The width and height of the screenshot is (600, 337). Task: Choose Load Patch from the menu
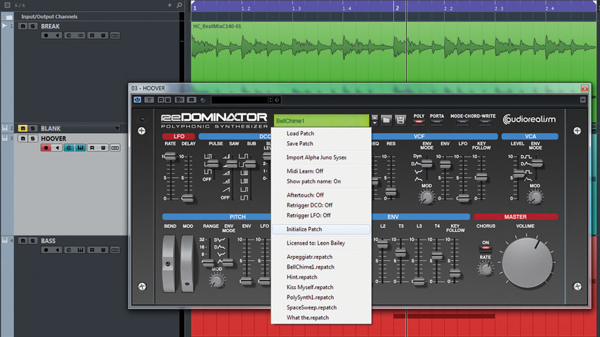pos(301,133)
